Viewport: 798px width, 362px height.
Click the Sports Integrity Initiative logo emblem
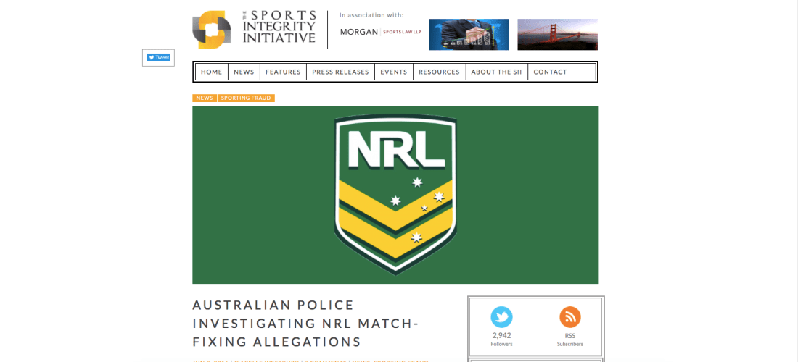[x=212, y=30]
